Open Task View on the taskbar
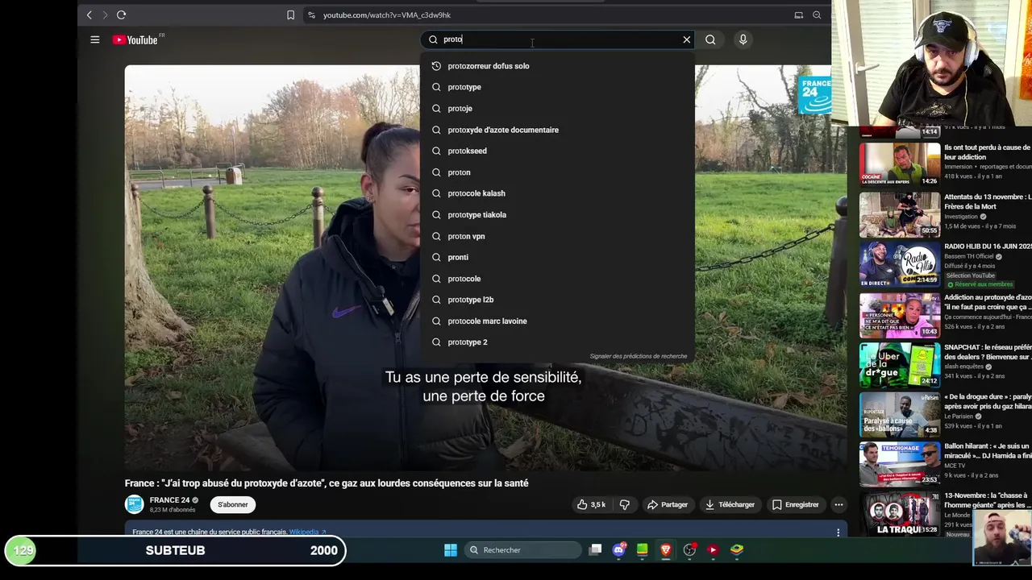Viewport: 1032px width, 580px height. pyautogui.click(x=595, y=550)
